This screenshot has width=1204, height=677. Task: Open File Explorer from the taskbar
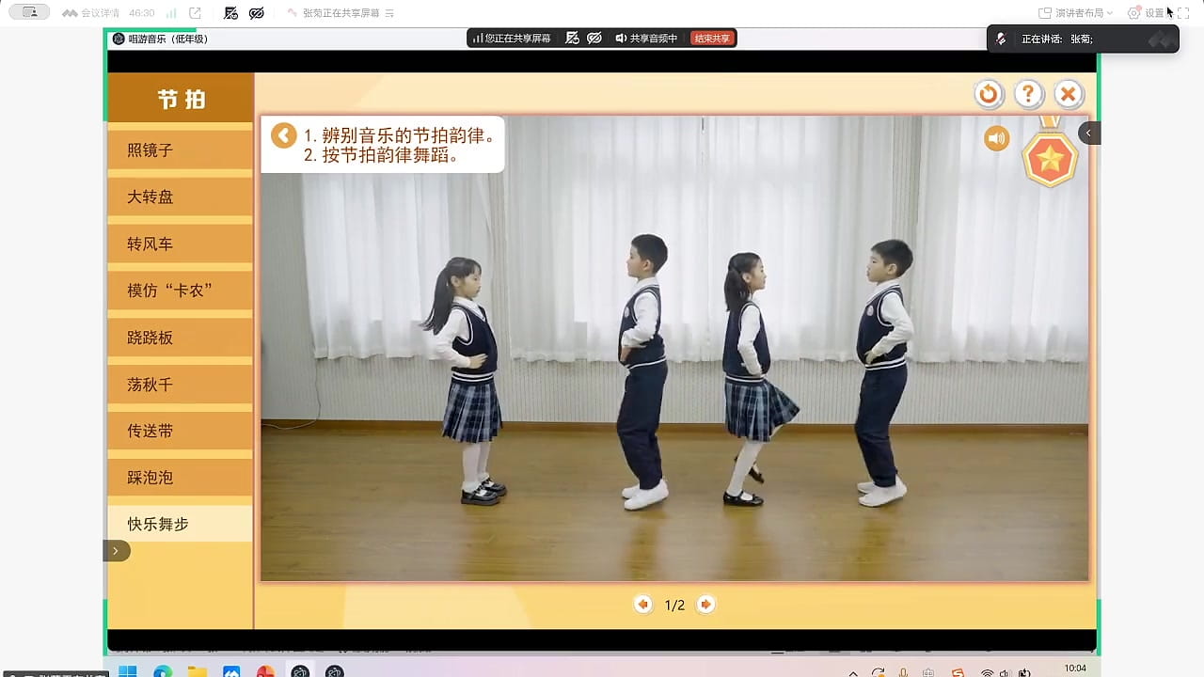coord(197,671)
